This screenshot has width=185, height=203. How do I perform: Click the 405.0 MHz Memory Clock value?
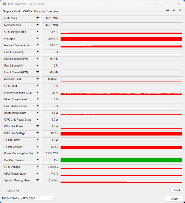50,25
